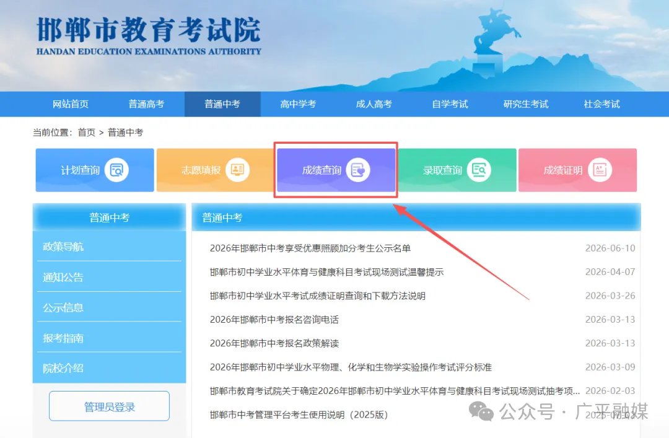669x438 pixels.
Task: Go to 网站首页 in navigation bar
Action: (71, 104)
